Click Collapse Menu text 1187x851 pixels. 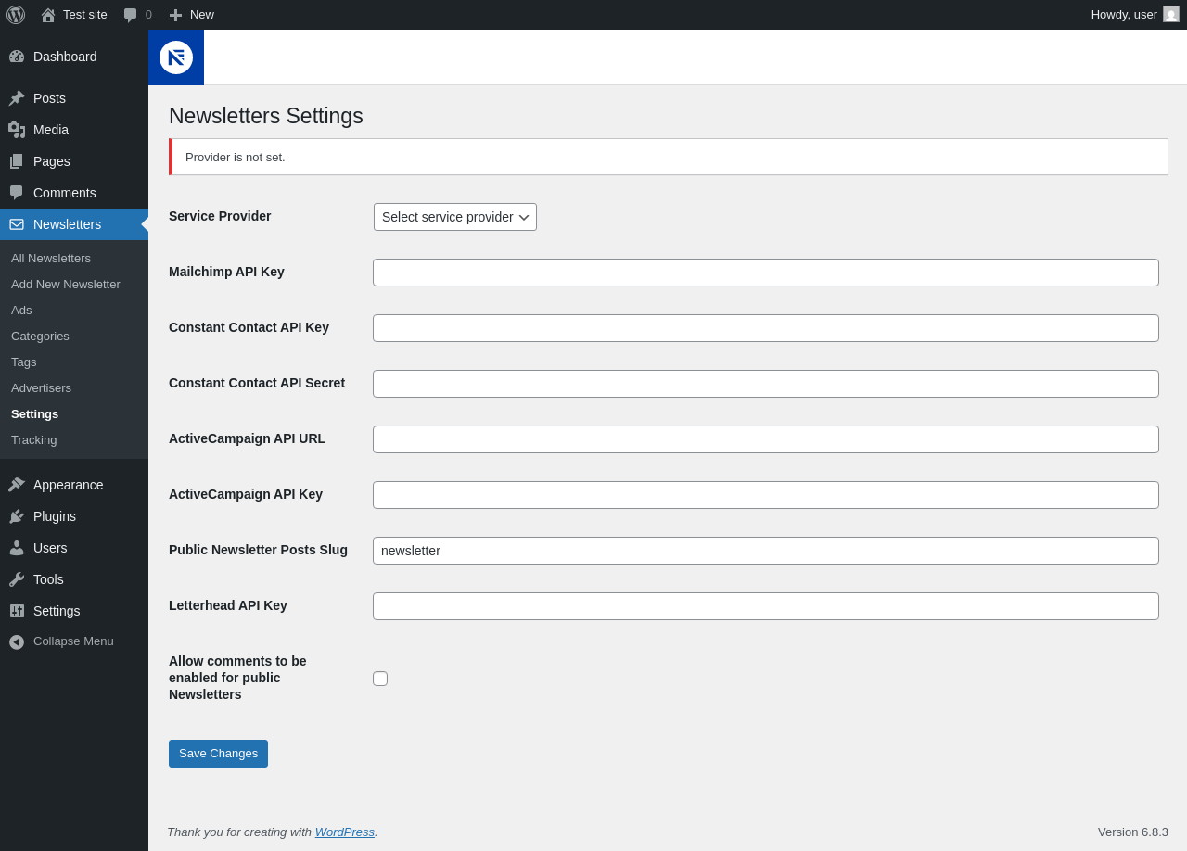coord(73,641)
